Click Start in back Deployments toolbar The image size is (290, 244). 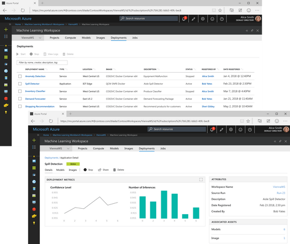pyautogui.click(x=21, y=54)
